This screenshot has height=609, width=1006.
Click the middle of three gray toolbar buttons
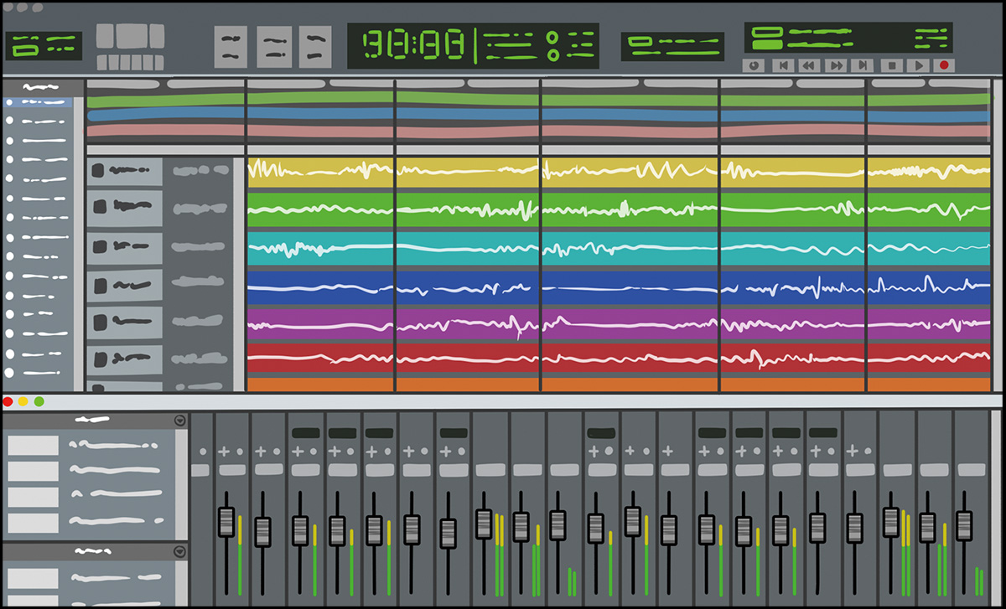(274, 46)
